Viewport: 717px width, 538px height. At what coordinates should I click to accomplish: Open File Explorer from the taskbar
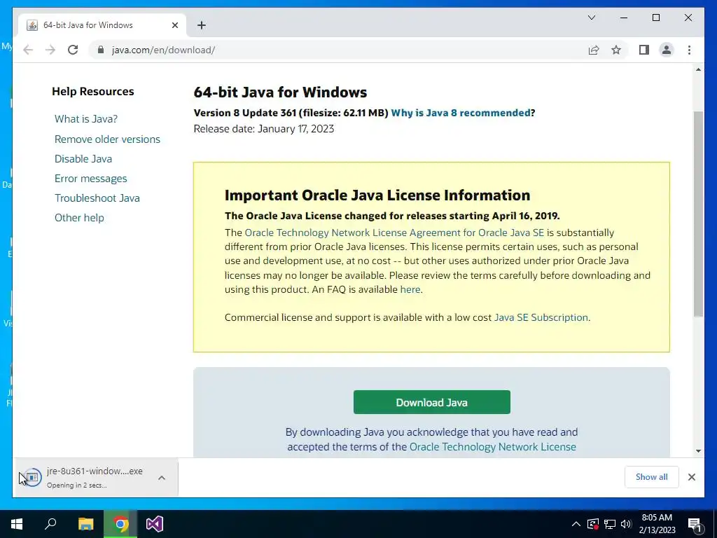coord(85,524)
